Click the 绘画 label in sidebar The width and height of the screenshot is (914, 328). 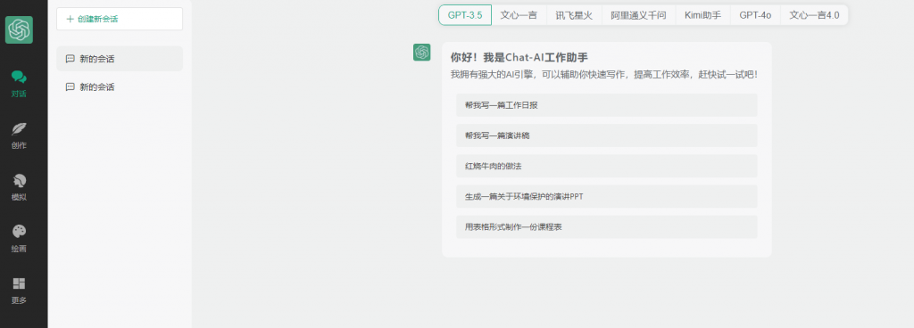coord(20,249)
